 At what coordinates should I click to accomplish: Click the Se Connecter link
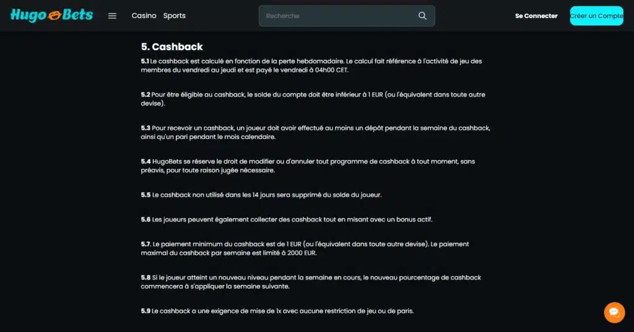tap(536, 16)
